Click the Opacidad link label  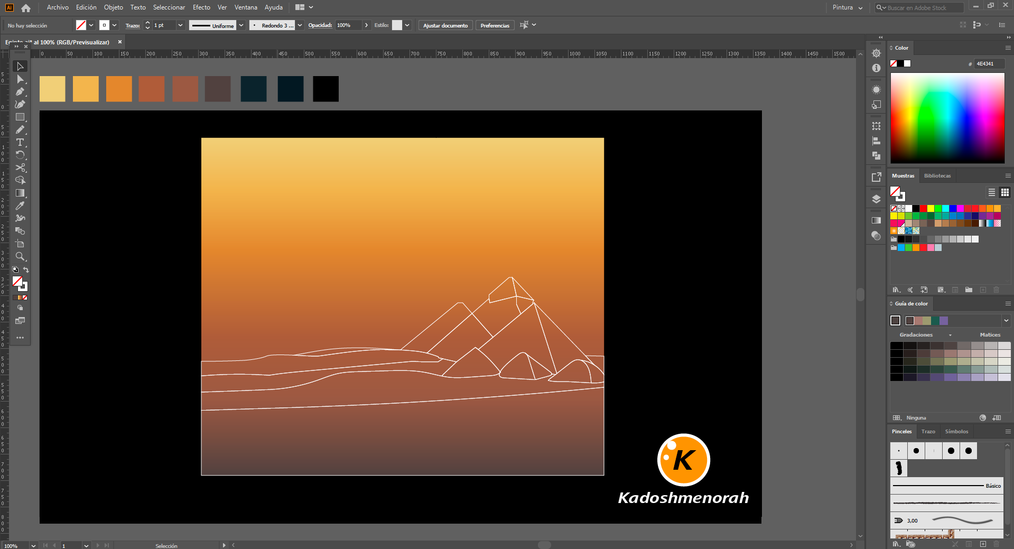click(x=320, y=25)
